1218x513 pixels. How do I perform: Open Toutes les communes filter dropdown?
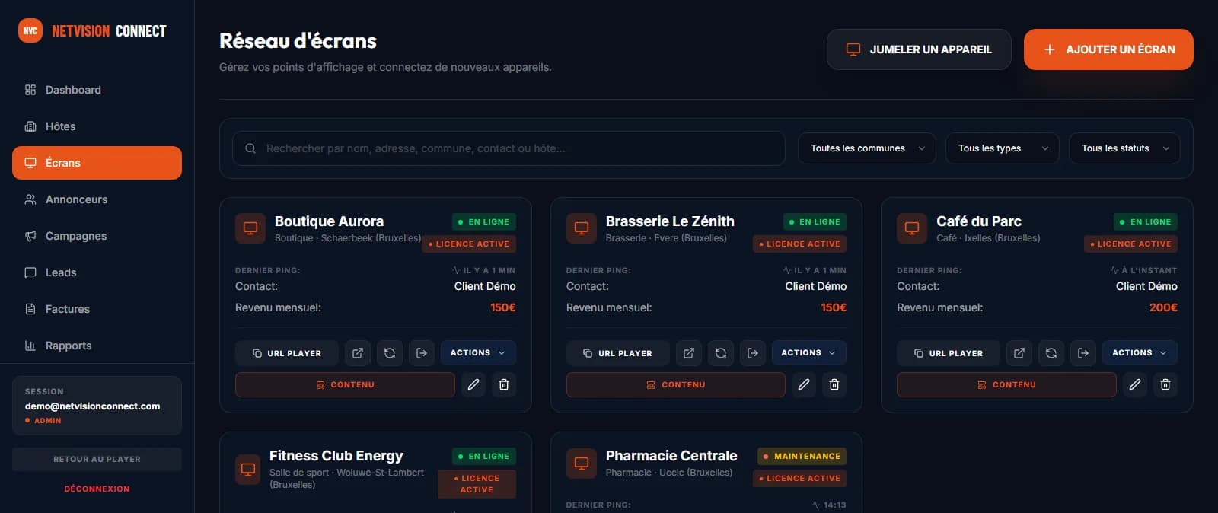tap(867, 148)
